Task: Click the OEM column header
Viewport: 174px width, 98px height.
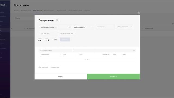Action: [65, 54]
